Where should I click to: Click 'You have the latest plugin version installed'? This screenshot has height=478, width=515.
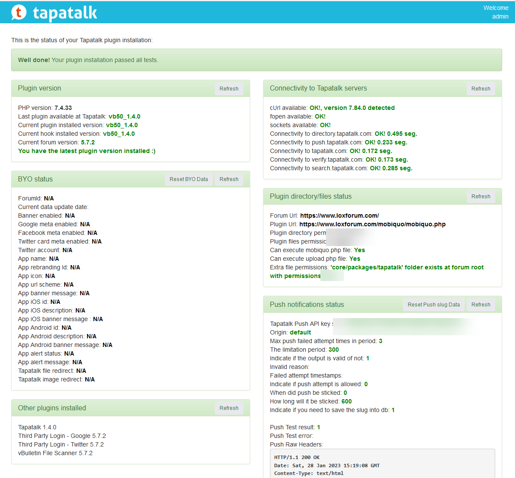point(87,151)
